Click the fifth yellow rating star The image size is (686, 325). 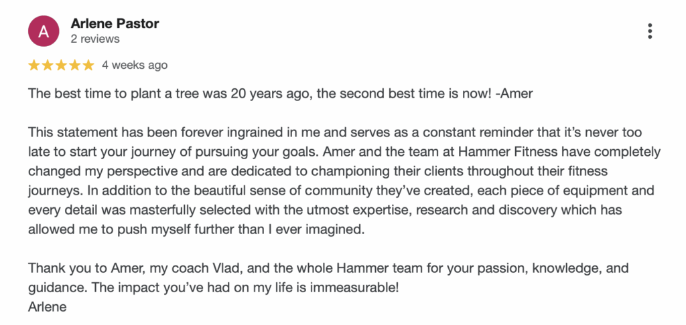tap(88, 65)
